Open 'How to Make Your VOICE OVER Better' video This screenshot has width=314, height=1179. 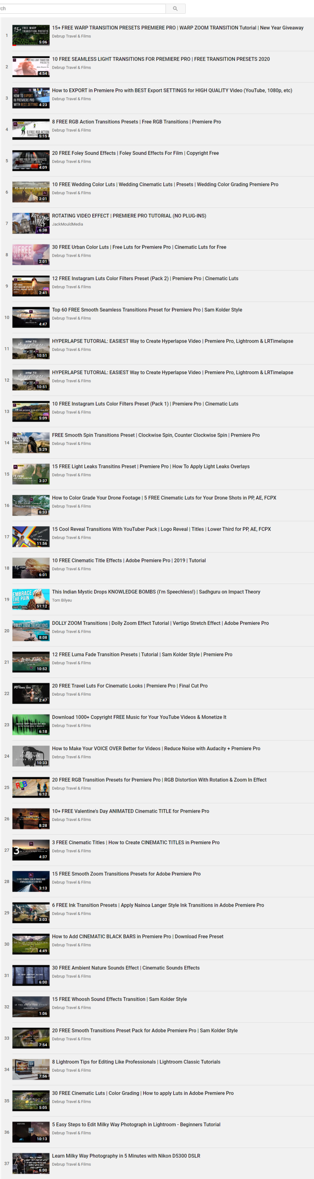[x=156, y=749]
